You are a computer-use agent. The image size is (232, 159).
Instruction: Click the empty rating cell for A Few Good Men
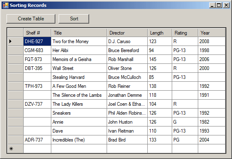tap(185, 86)
